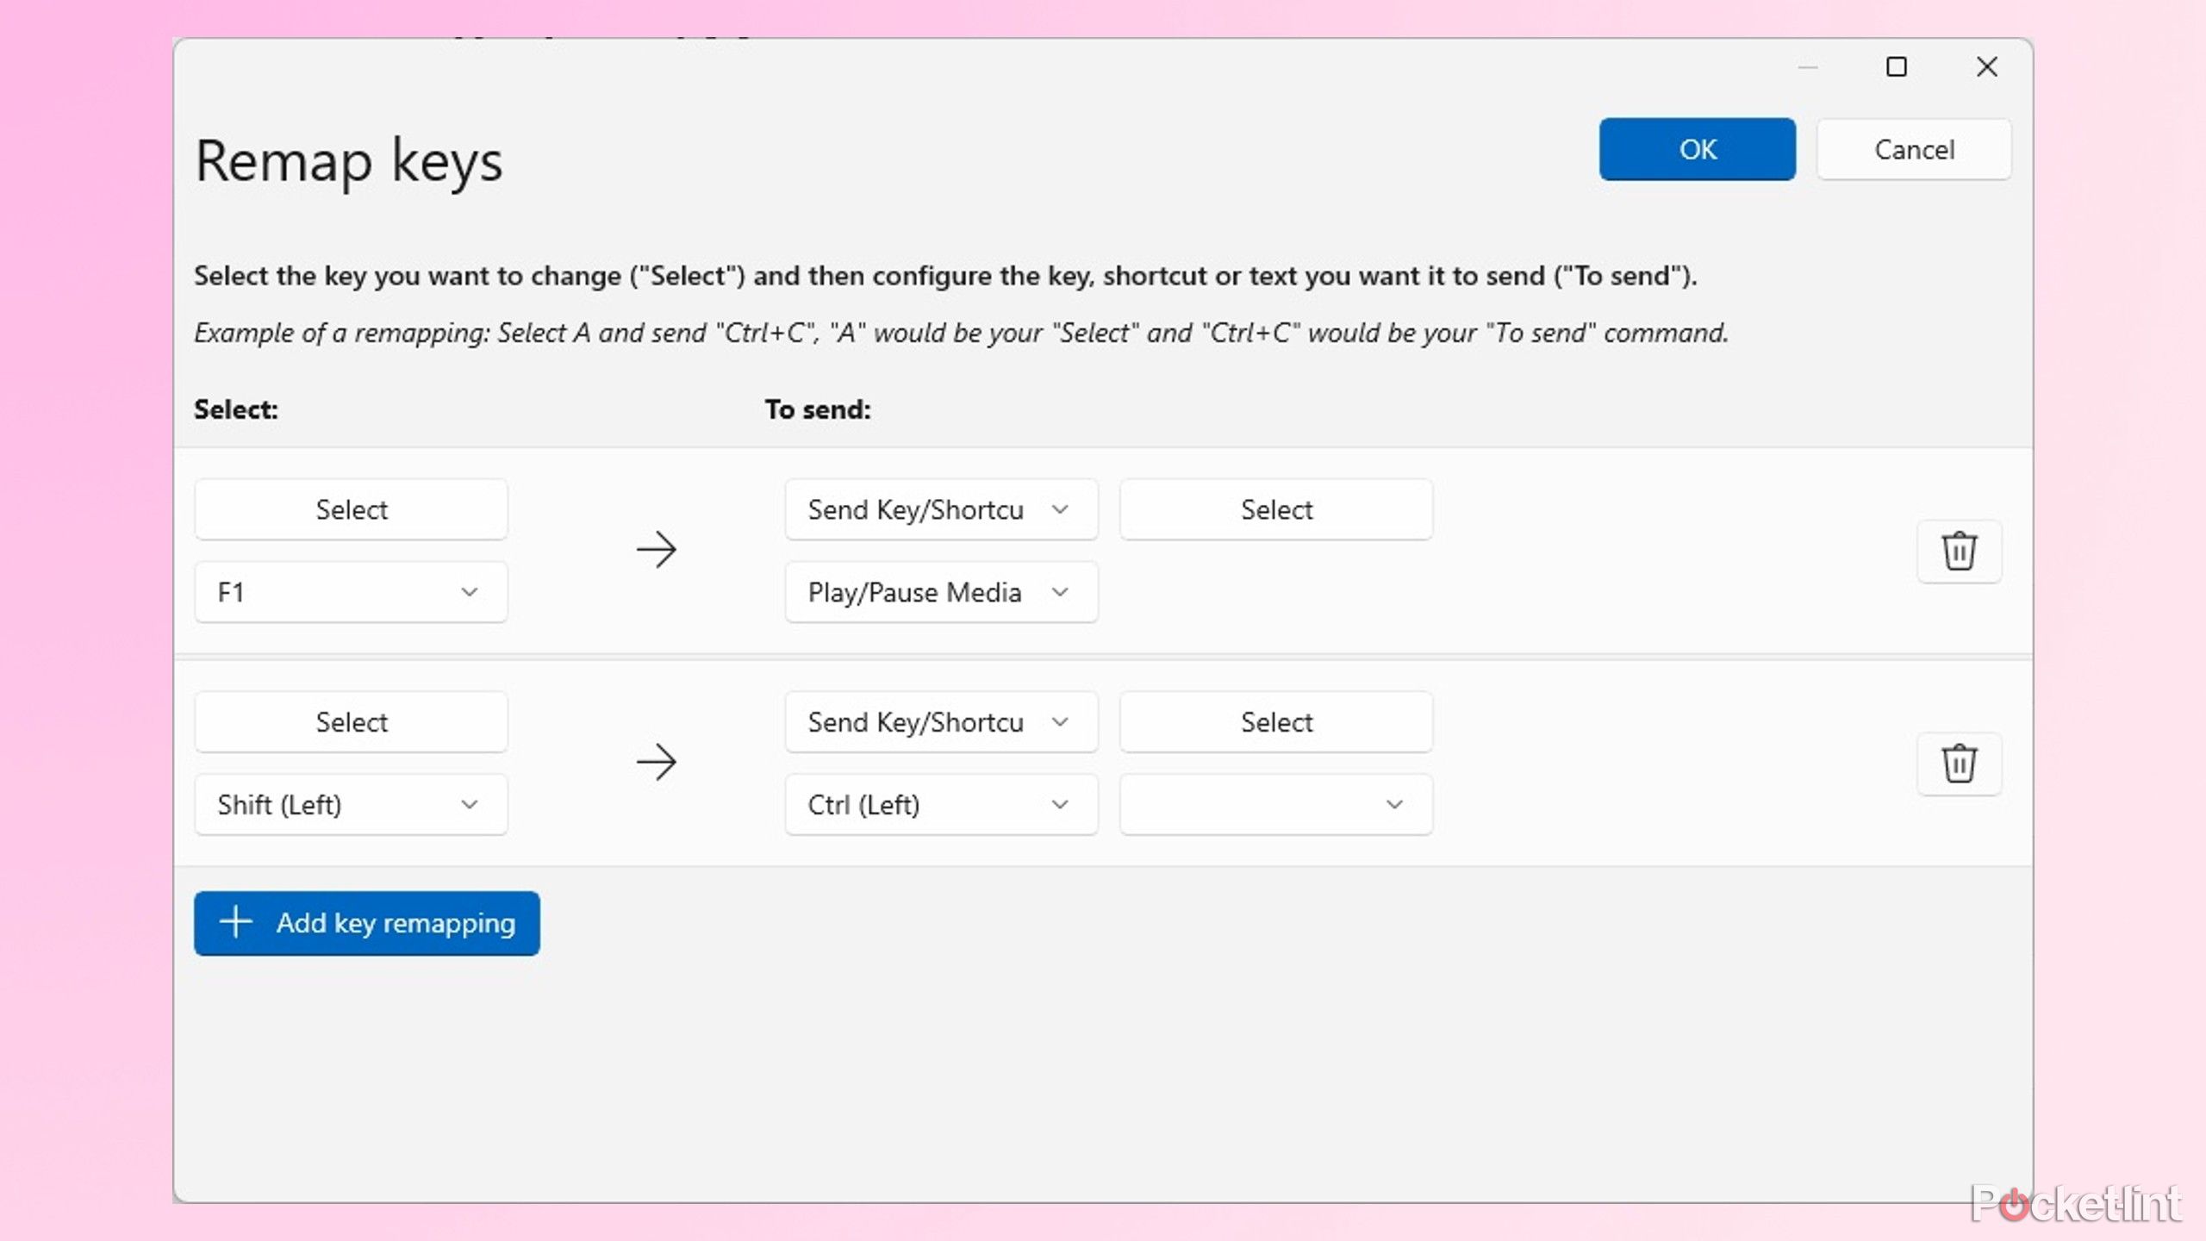This screenshot has height=1241, width=2206.
Task: Click Select button for first row target
Action: (1275, 509)
